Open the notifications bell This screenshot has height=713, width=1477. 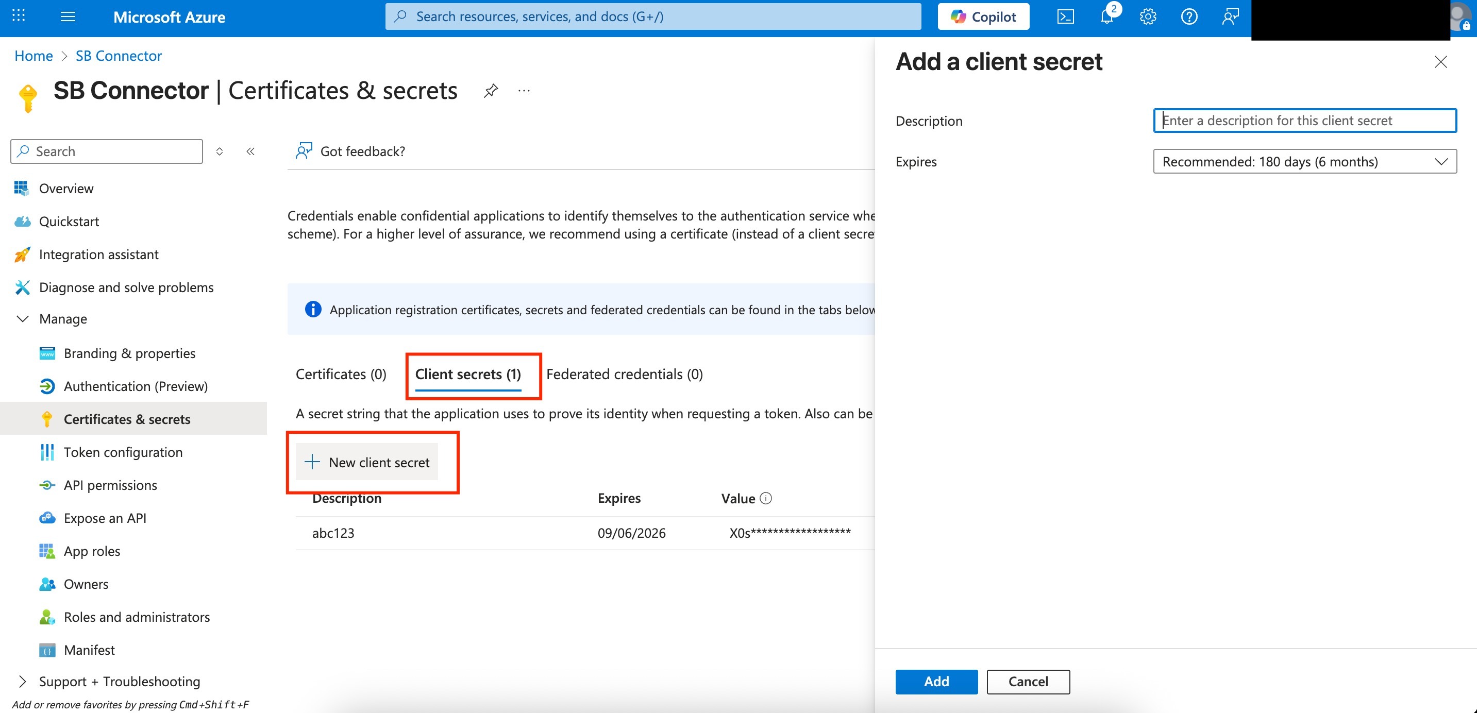click(x=1106, y=16)
